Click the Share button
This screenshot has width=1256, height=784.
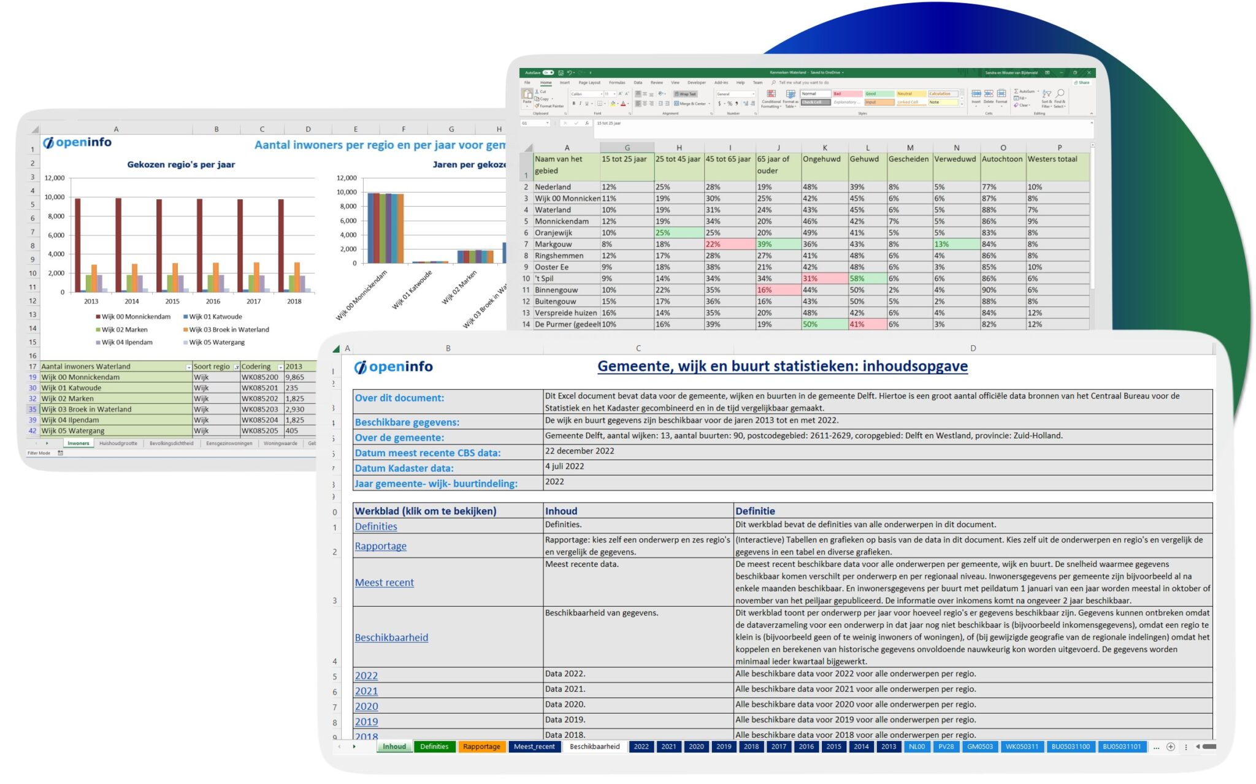(1082, 82)
